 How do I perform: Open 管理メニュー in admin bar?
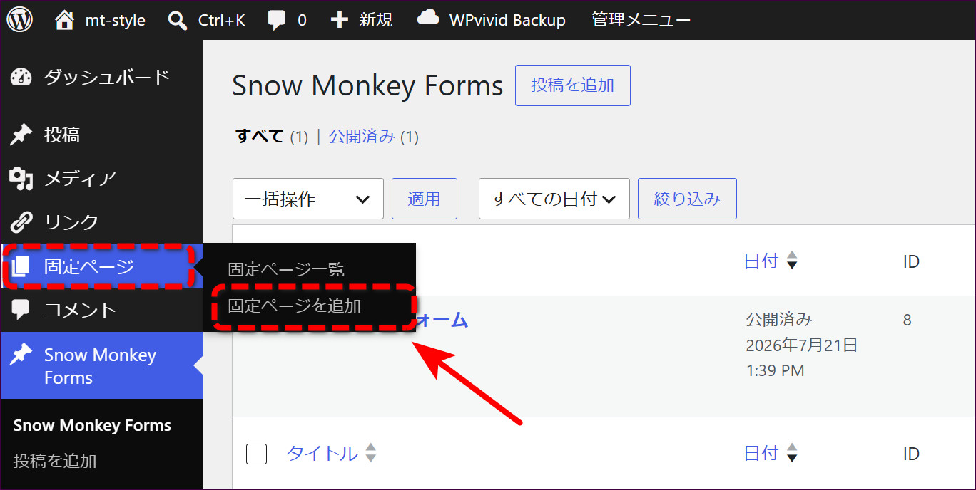[x=641, y=20]
